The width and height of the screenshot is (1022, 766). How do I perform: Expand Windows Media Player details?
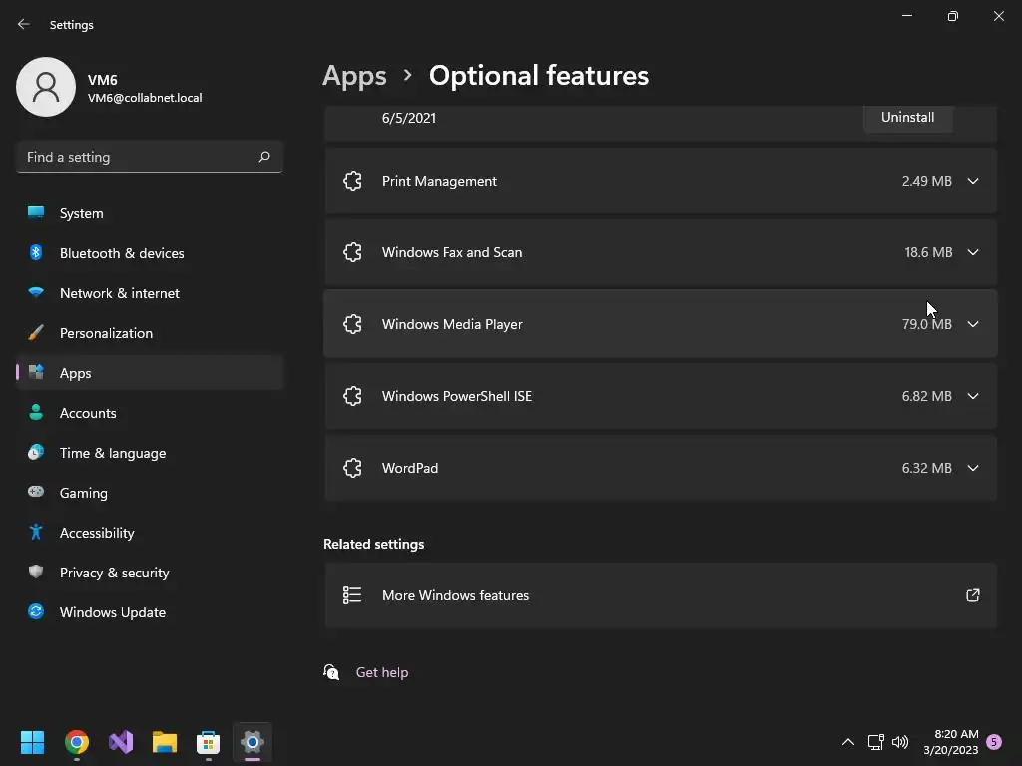pos(972,324)
